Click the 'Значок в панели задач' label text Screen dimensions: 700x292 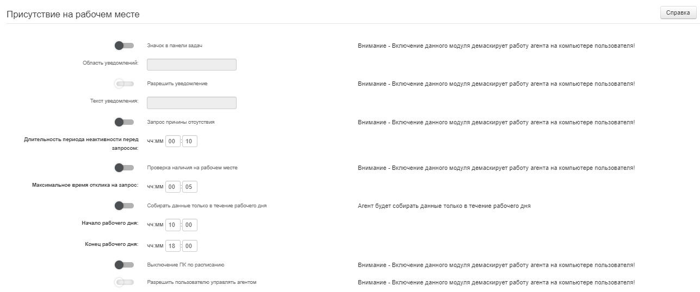pyautogui.click(x=175, y=46)
